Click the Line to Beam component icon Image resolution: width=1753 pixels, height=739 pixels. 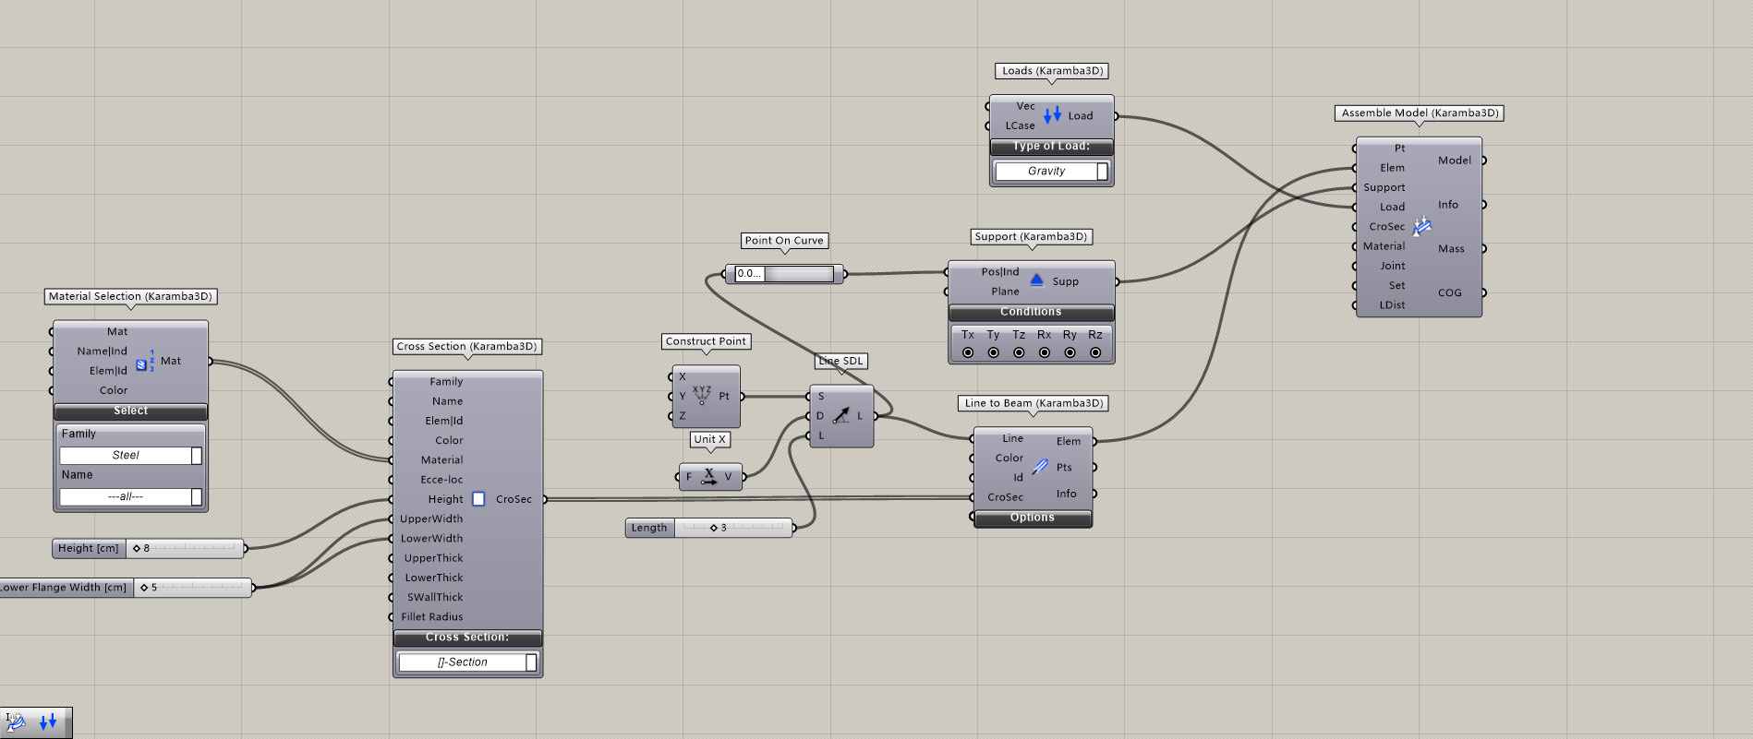tap(1040, 467)
